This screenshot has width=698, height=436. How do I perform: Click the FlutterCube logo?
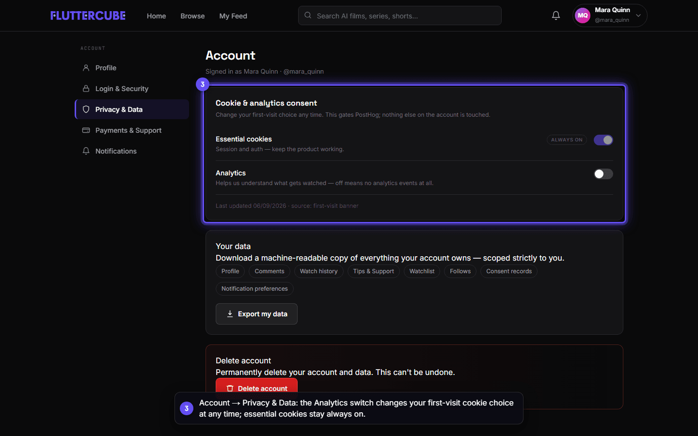pos(88,16)
